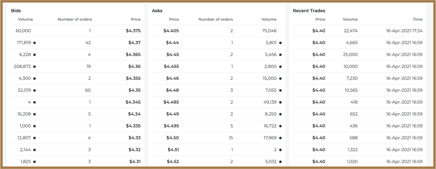Click the dot beside bid volume 208,872
Image resolution: width=436 pixels, height=169 pixels.
[x=34, y=66]
